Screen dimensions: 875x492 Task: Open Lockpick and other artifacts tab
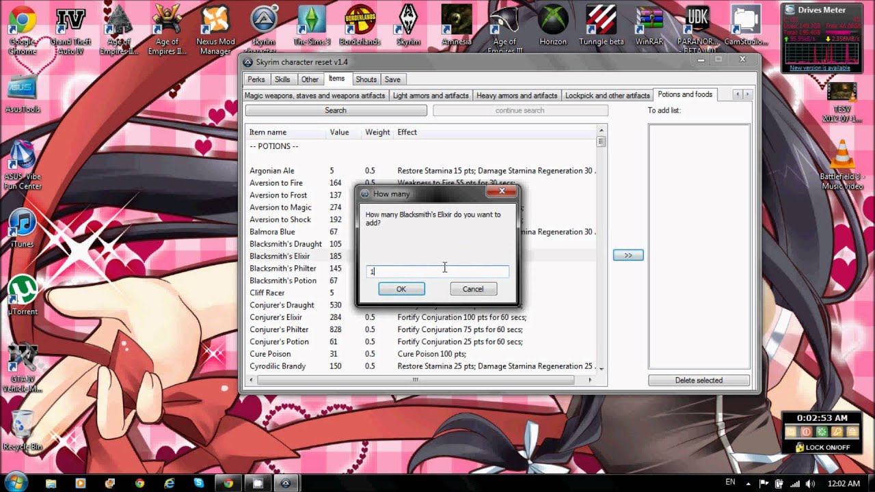coord(607,96)
